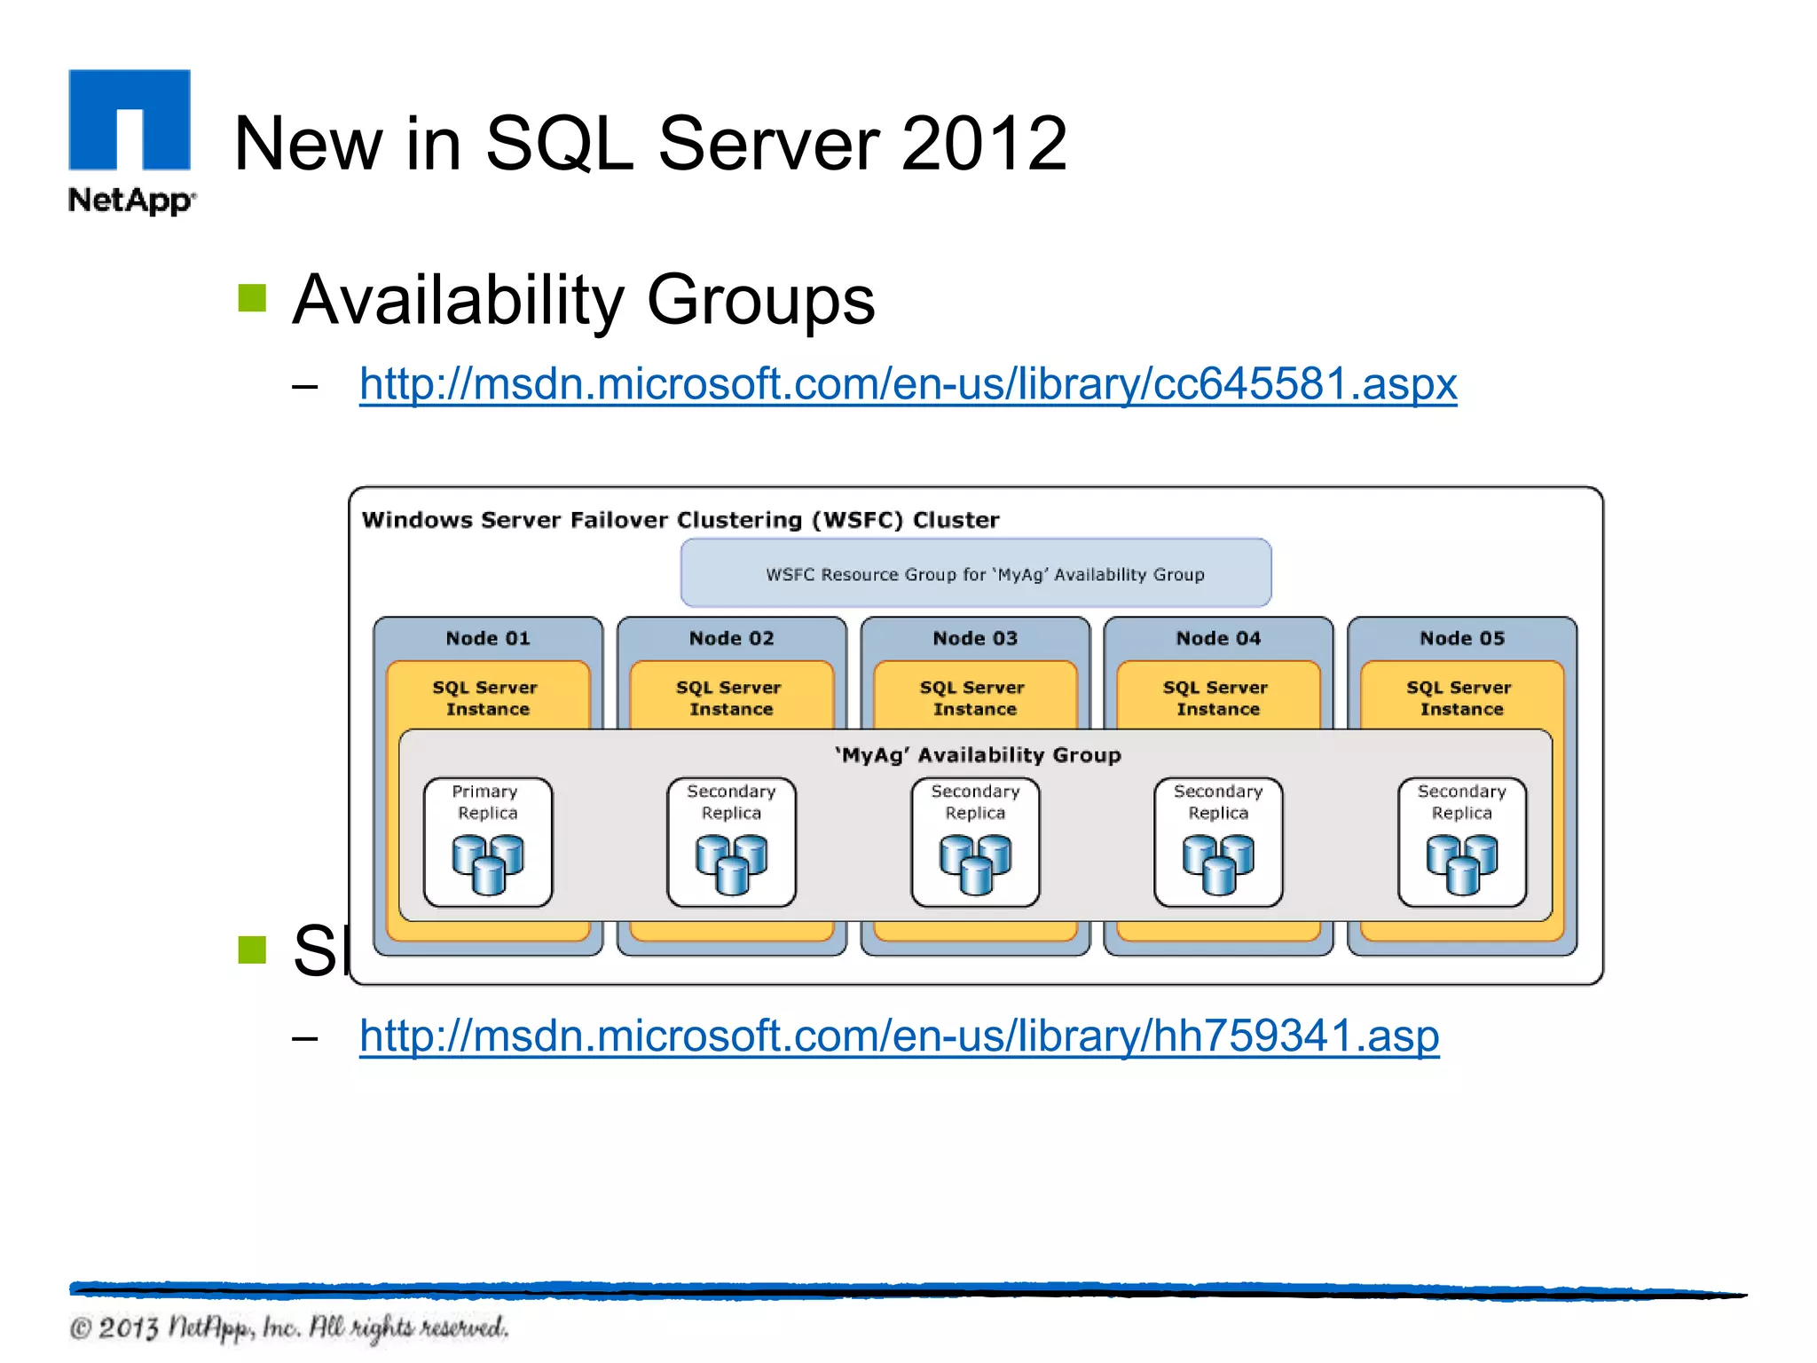This screenshot has height=1363, width=1817.
Task: Click the 'Node 04' label
Action: [x=1218, y=638]
